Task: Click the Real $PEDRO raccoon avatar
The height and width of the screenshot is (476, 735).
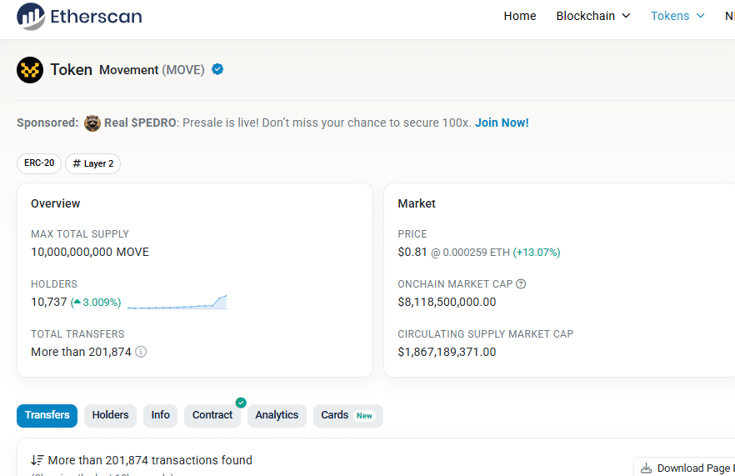Action: (x=92, y=123)
